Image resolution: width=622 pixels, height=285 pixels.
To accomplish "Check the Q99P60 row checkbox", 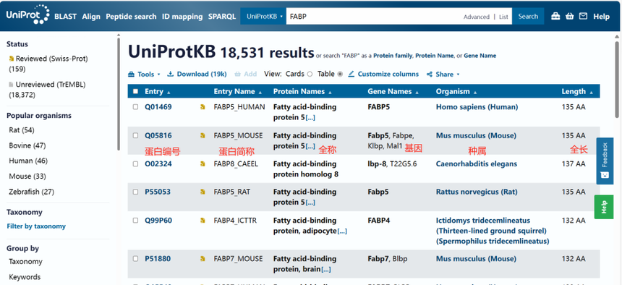I will 136,221.
